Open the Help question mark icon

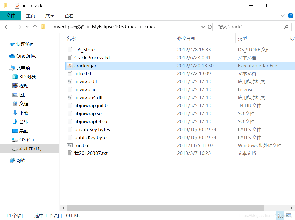[290, 16]
